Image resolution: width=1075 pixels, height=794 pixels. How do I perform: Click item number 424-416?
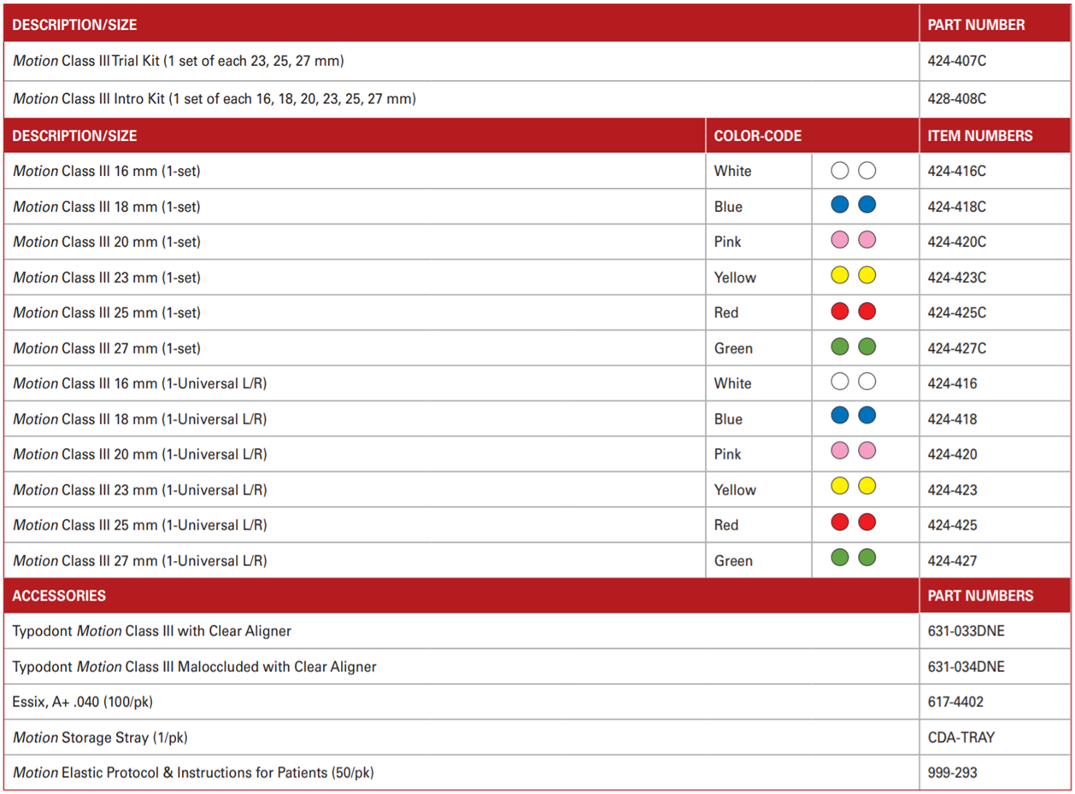953,383
